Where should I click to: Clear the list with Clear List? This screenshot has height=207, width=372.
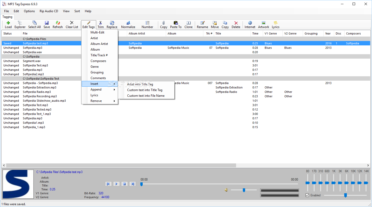[x=72, y=25]
